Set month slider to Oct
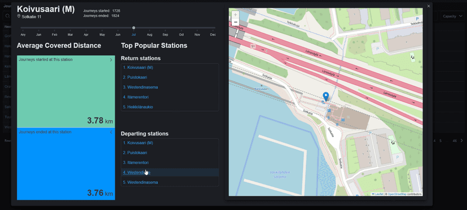 [x=182, y=34]
